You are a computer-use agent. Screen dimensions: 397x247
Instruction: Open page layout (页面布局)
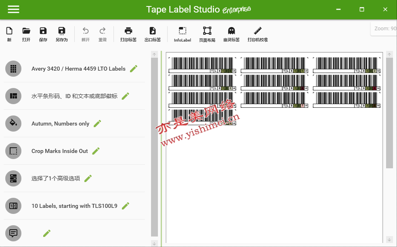(207, 34)
